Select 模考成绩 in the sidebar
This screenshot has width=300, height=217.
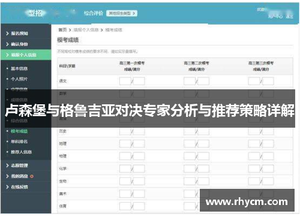pyautogui.click(x=19, y=131)
